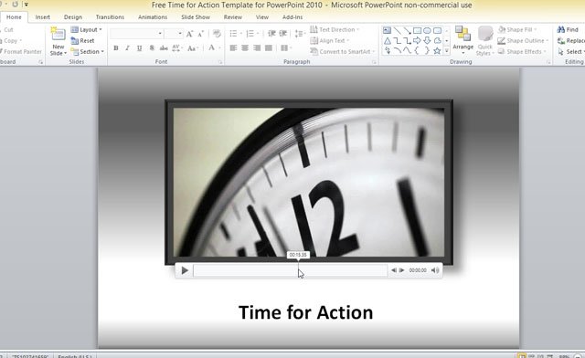Open Change Case menu
Image resolution: width=585 pixels, height=358 pixels.
[193, 48]
